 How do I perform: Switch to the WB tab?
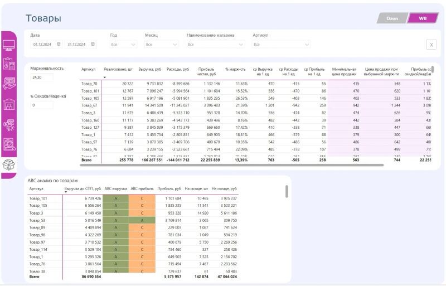coord(423,18)
